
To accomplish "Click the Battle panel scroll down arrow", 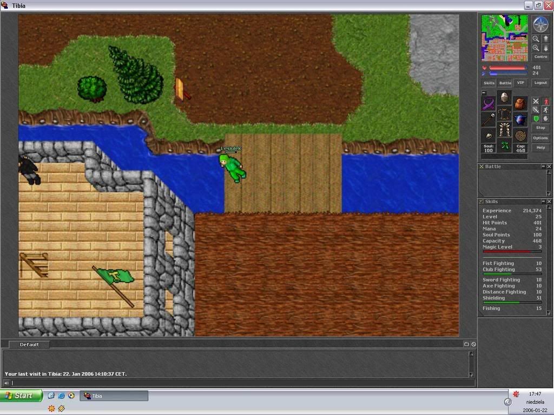I will [x=549, y=193].
